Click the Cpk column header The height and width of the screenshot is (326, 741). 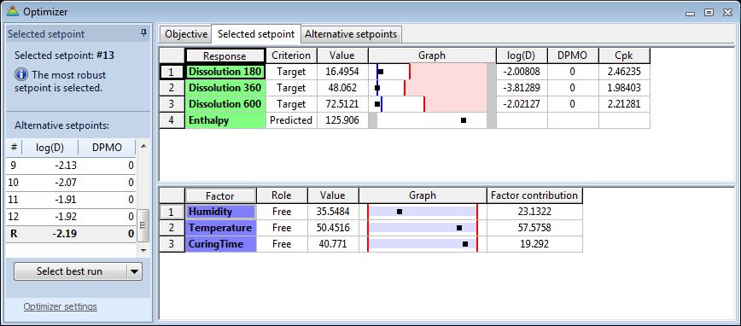coord(624,55)
